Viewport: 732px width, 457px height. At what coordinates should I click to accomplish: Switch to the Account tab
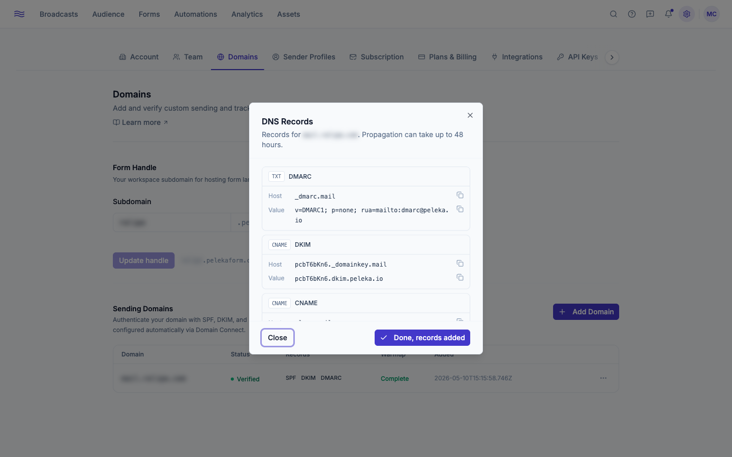coord(139,57)
